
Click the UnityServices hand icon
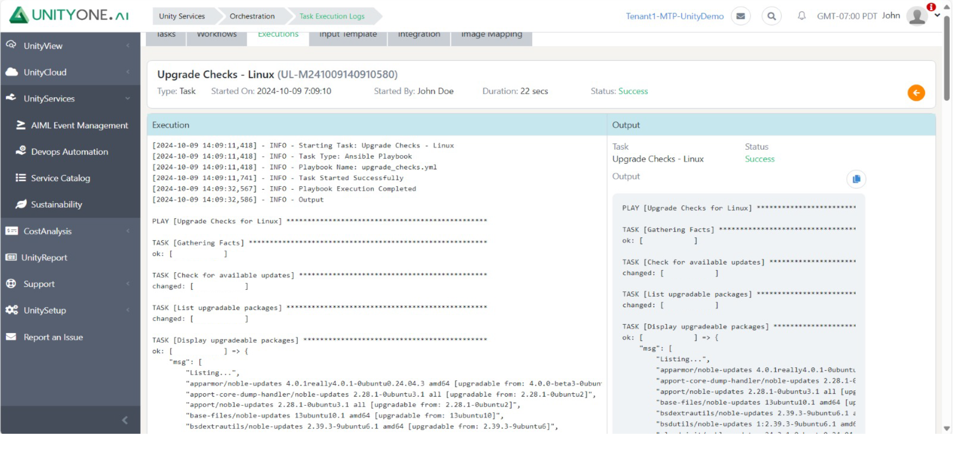(x=11, y=98)
